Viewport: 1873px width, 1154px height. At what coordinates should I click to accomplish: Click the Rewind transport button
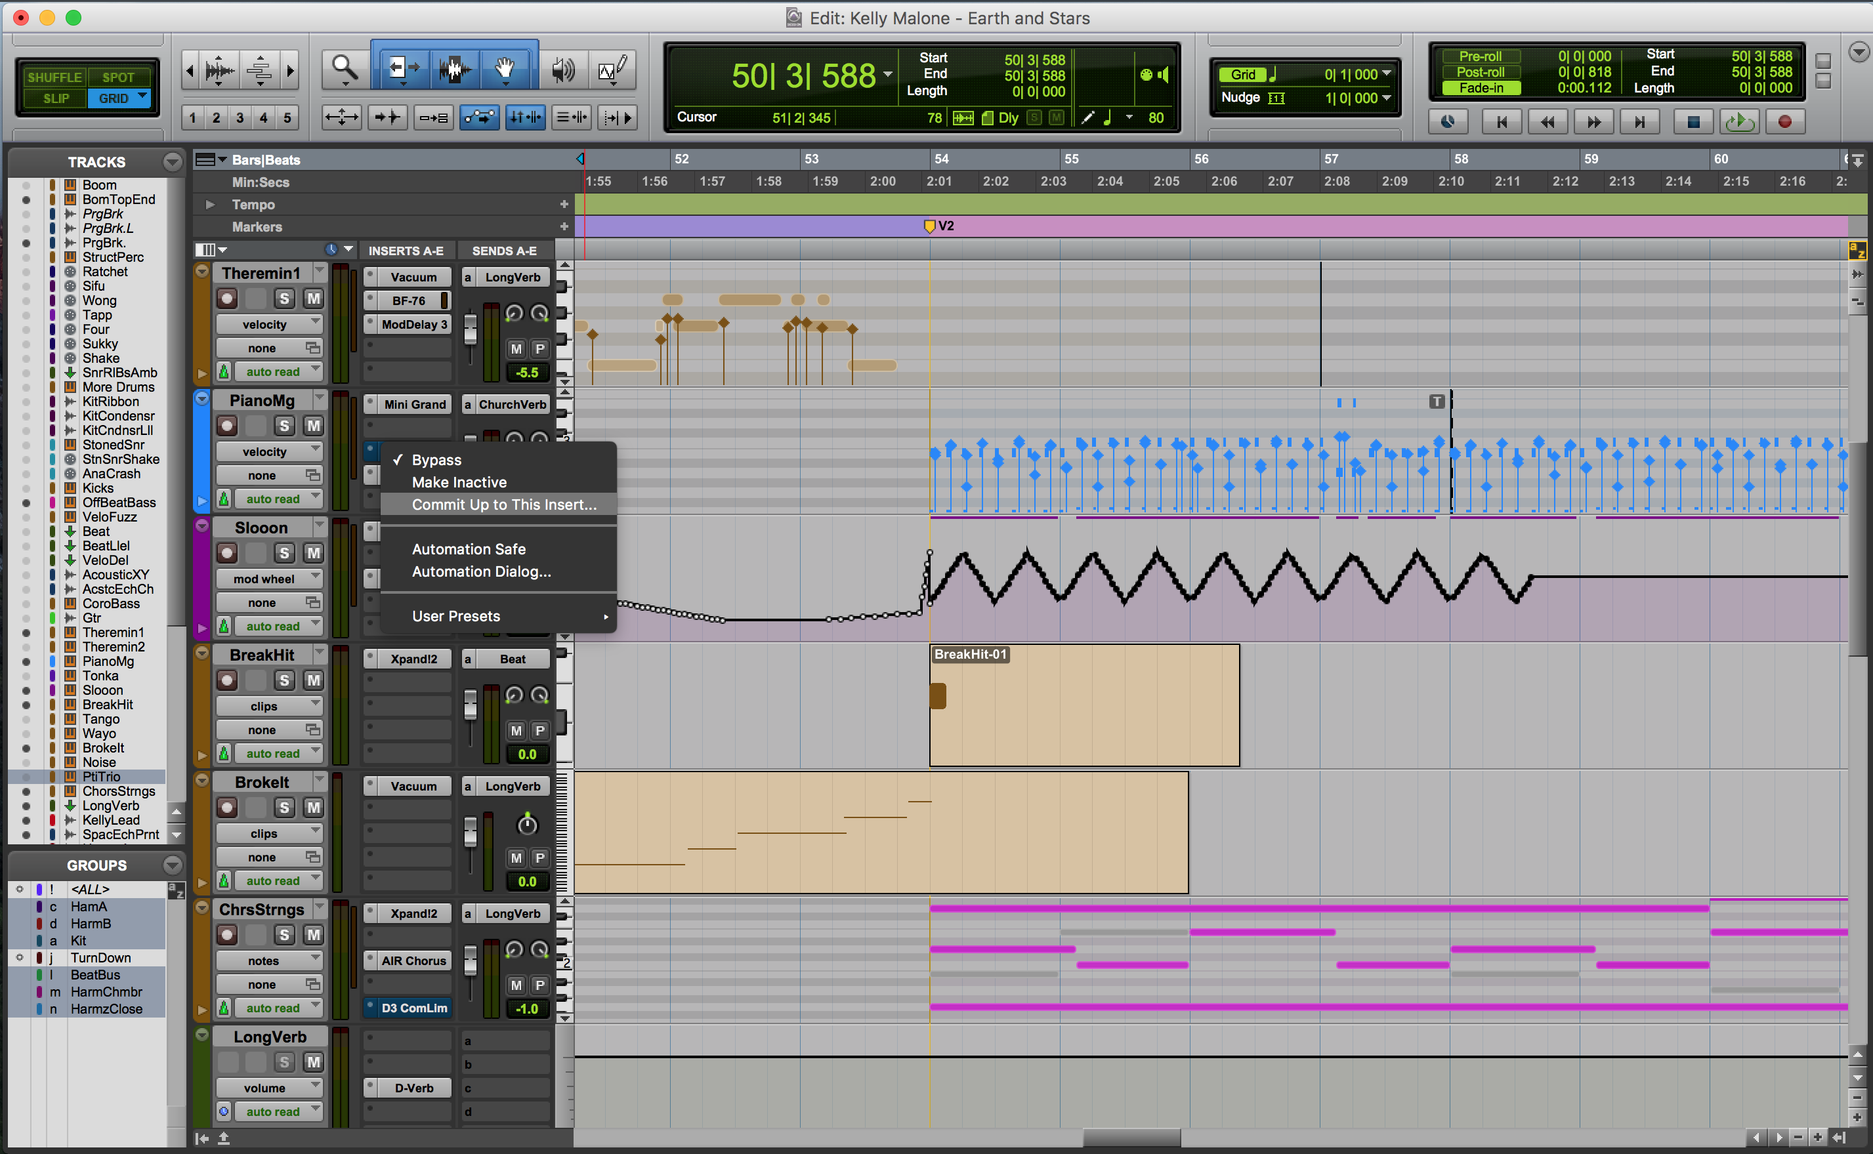(x=1547, y=121)
